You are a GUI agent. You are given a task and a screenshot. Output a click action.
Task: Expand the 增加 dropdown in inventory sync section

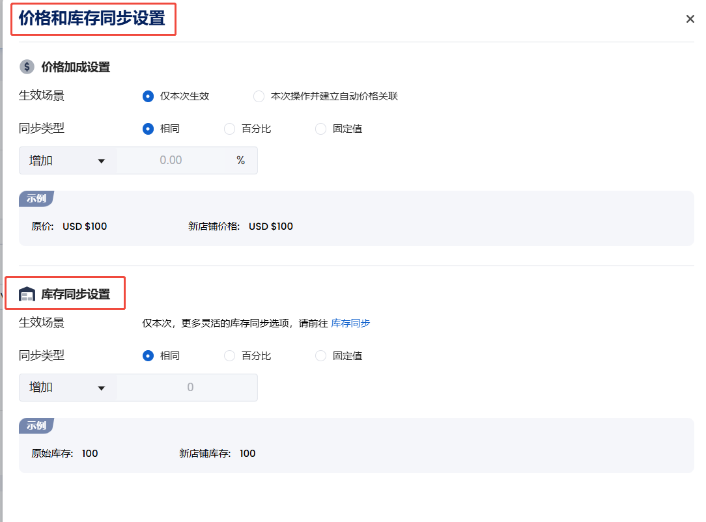tap(68, 388)
